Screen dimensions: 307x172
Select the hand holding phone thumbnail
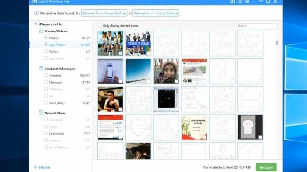111,71
